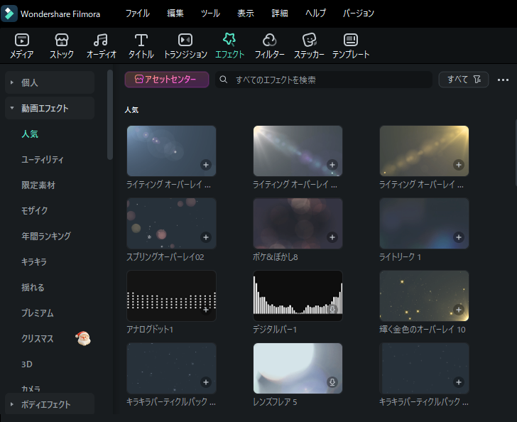Image resolution: width=517 pixels, height=422 pixels.
Task: Select 年間ランキング category
Action: click(46, 237)
